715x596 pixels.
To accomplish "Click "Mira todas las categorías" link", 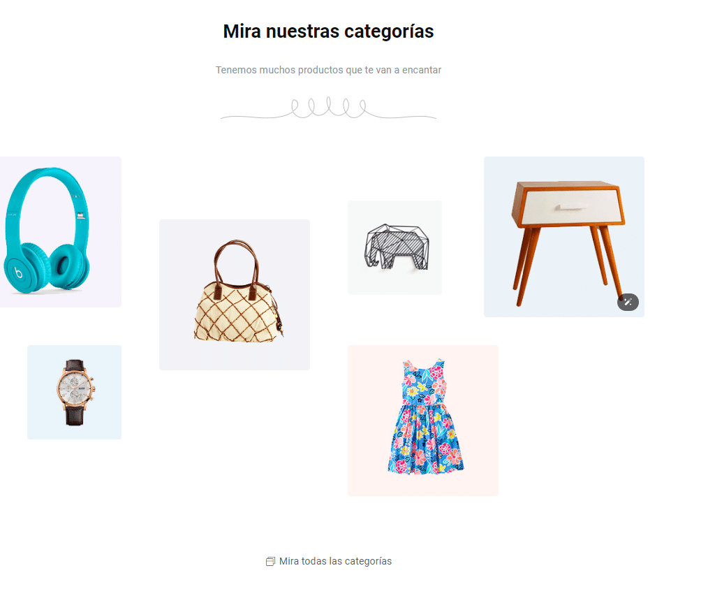I will (335, 561).
